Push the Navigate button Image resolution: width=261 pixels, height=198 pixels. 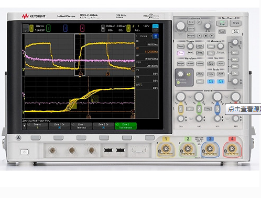[x=191, y=36]
